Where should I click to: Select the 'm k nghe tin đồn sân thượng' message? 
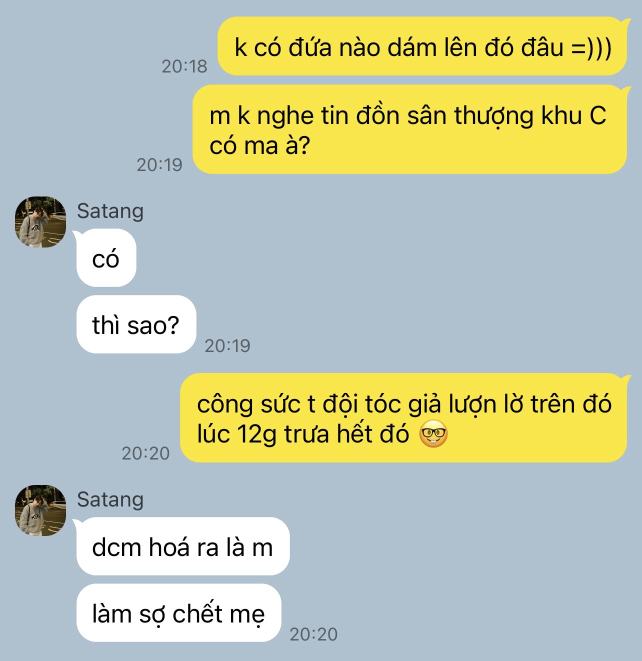pyautogui.click(x=409, y=129)
